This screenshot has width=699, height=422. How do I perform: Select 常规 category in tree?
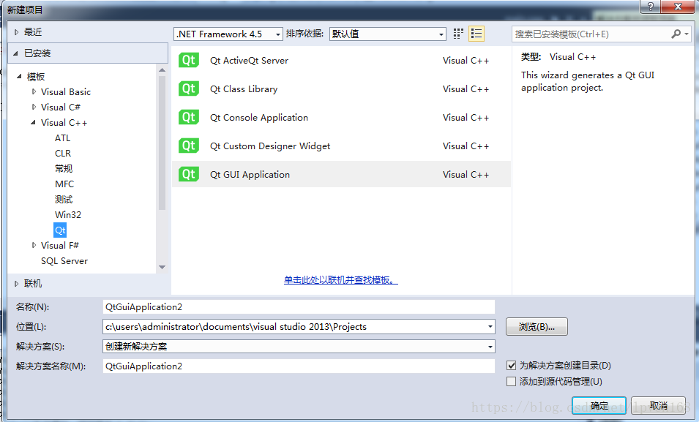[x=64, y=168]
